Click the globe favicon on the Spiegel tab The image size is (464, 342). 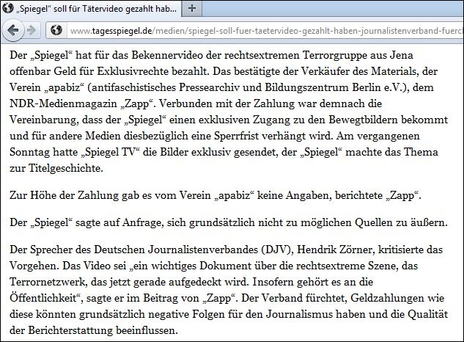(x=7, y=8)
